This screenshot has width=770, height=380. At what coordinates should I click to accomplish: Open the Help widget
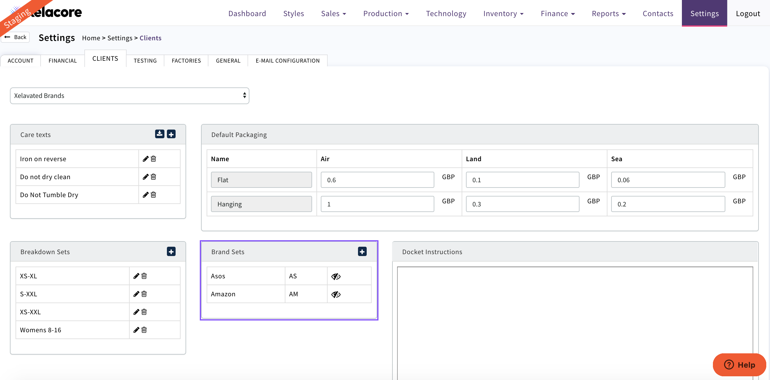click(740, 365)
